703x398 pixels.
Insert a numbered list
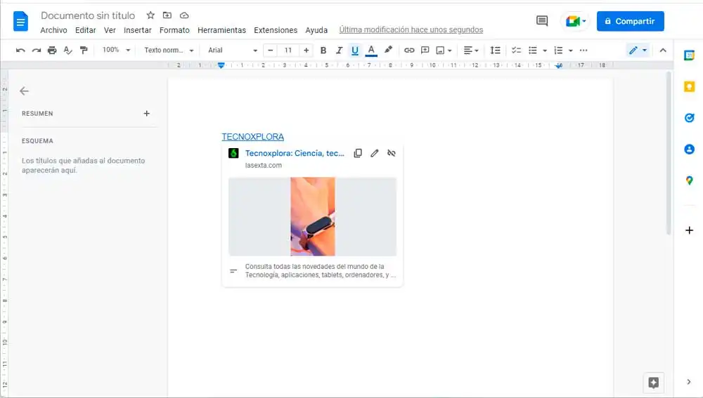pyautogui.click(x=558, y=50)
